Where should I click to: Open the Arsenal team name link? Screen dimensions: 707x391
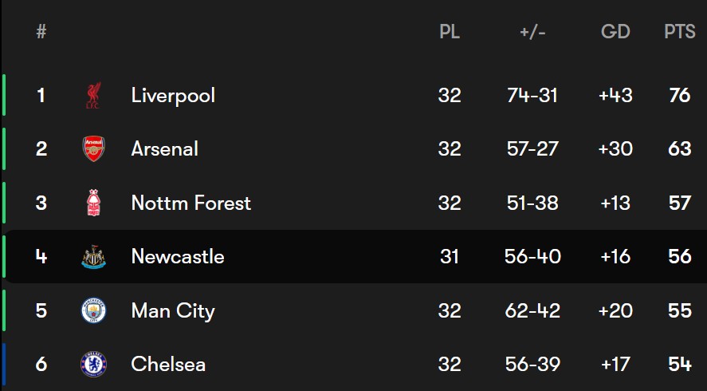tap(164, 149)
